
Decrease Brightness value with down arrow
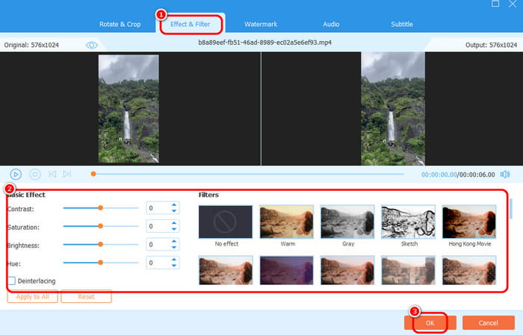point(174,247)
